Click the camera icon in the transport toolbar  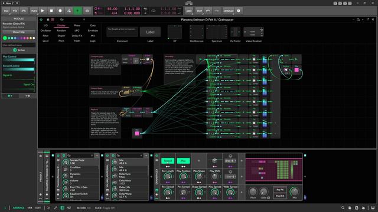click(x=87, y=11)
